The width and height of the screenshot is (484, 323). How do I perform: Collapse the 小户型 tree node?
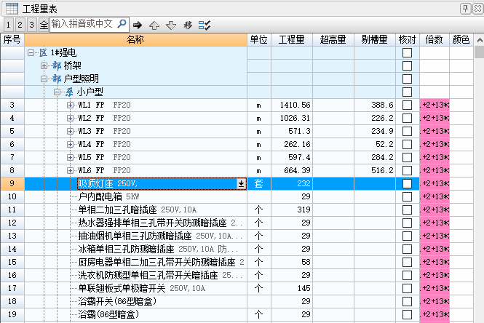(57, 92)
